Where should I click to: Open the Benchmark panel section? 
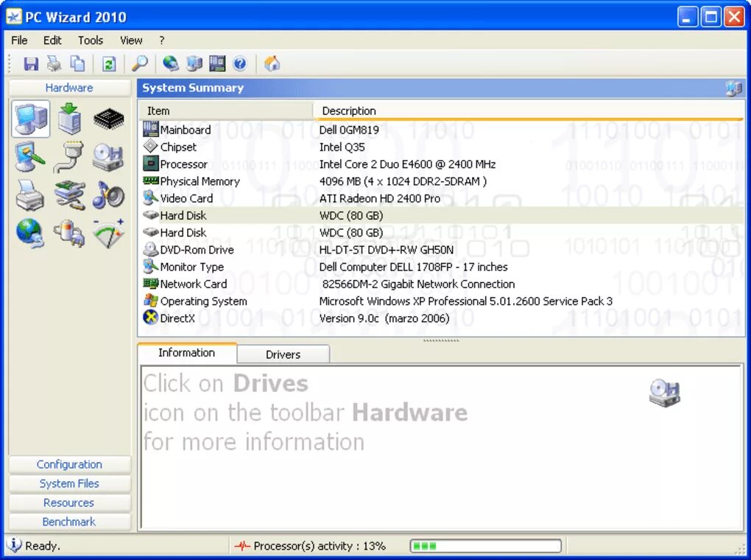pyautogui.click(x=69, y=522)
